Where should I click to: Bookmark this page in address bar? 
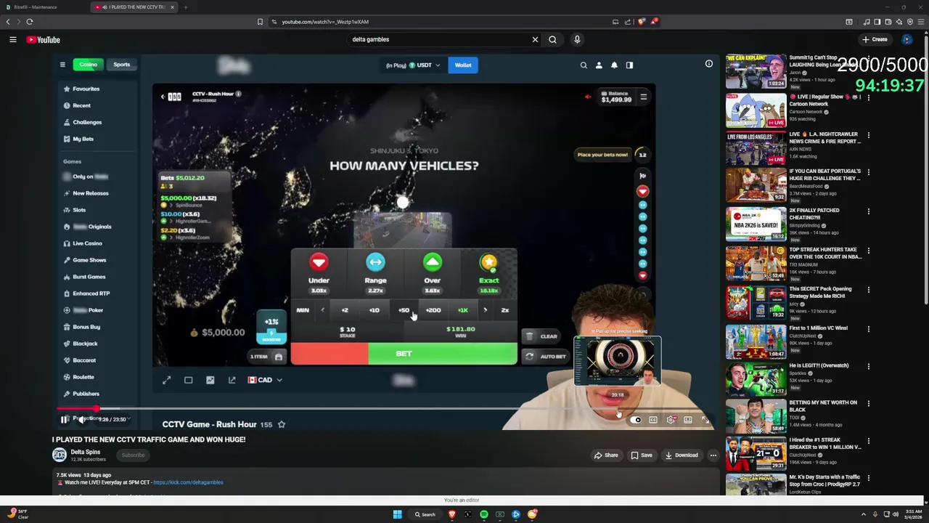260,22
